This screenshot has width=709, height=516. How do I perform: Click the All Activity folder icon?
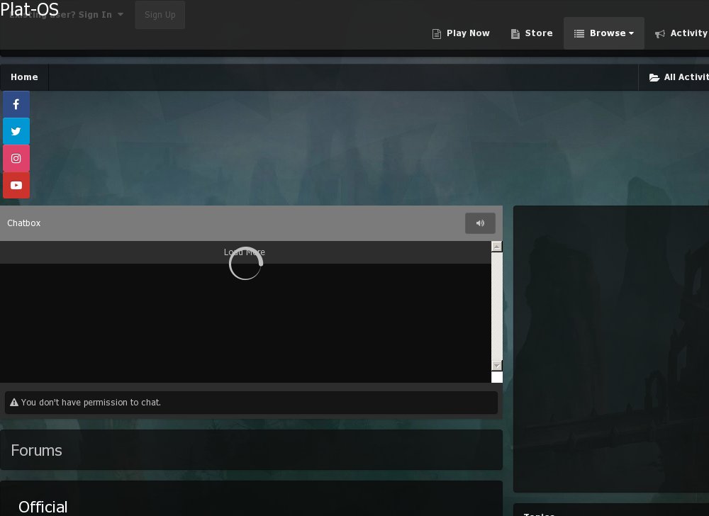pos(654,77)
